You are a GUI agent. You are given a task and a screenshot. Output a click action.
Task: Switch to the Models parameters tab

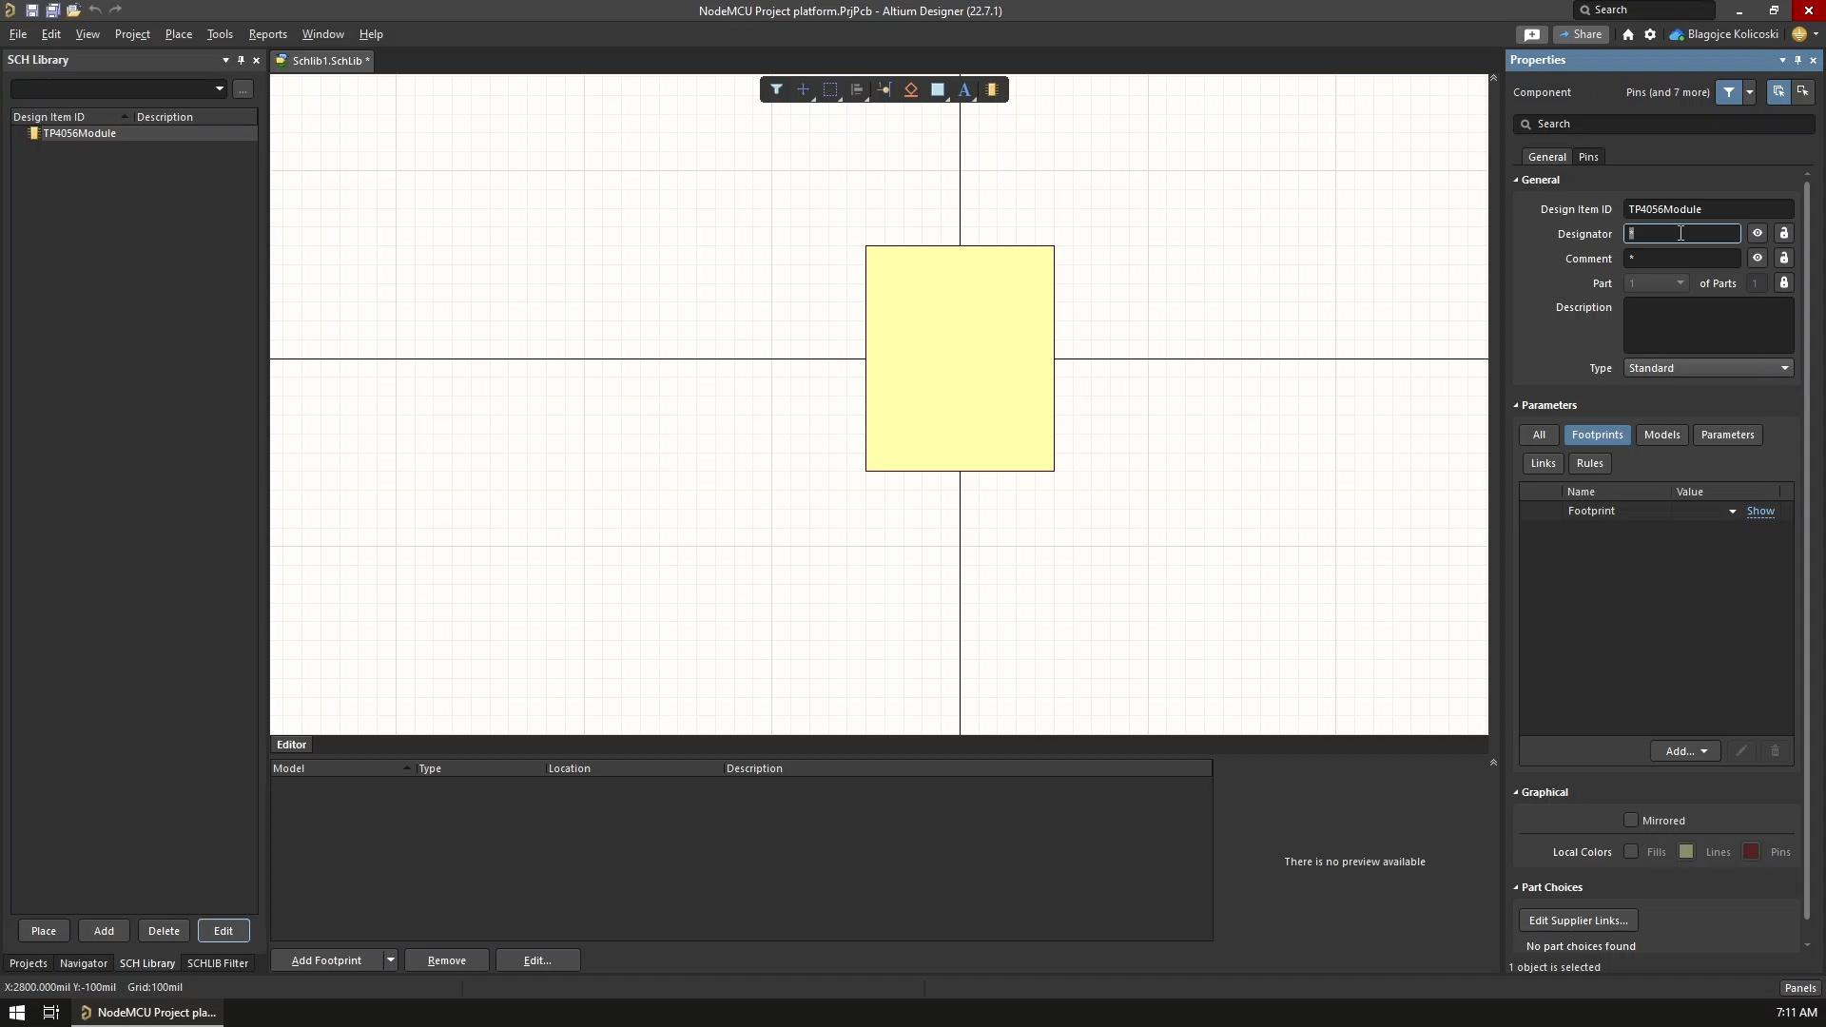[1661, 434]
